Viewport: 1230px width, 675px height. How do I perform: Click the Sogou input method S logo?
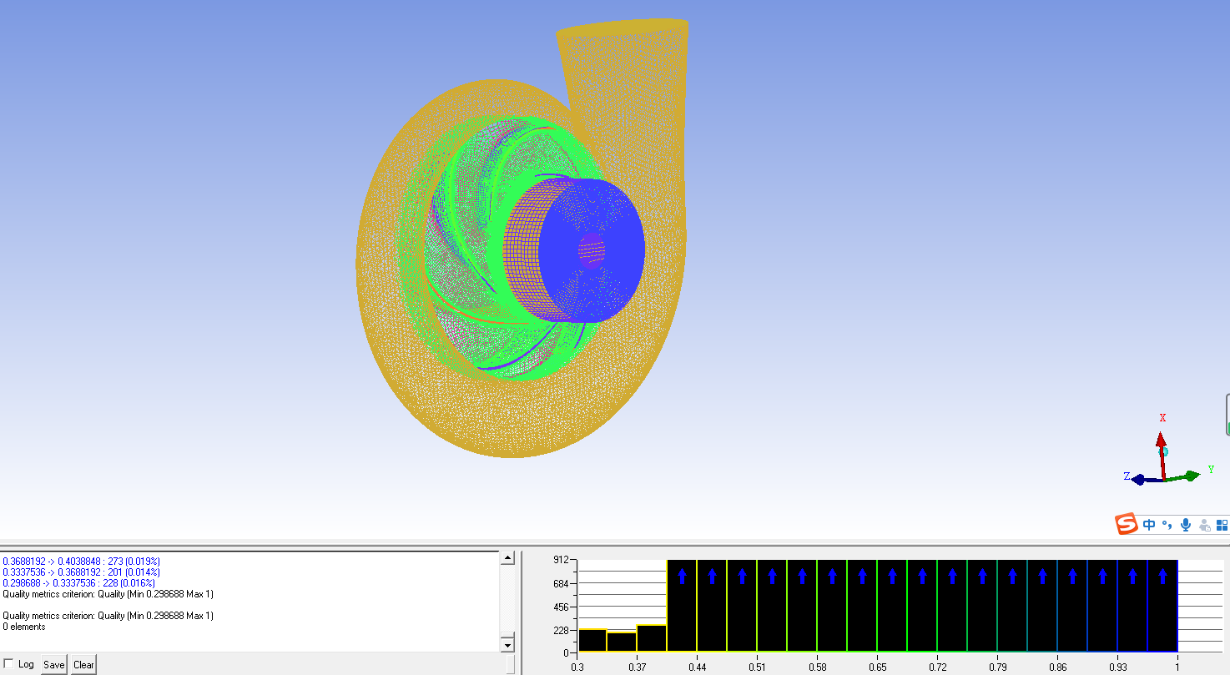[x=1127, y=525]
